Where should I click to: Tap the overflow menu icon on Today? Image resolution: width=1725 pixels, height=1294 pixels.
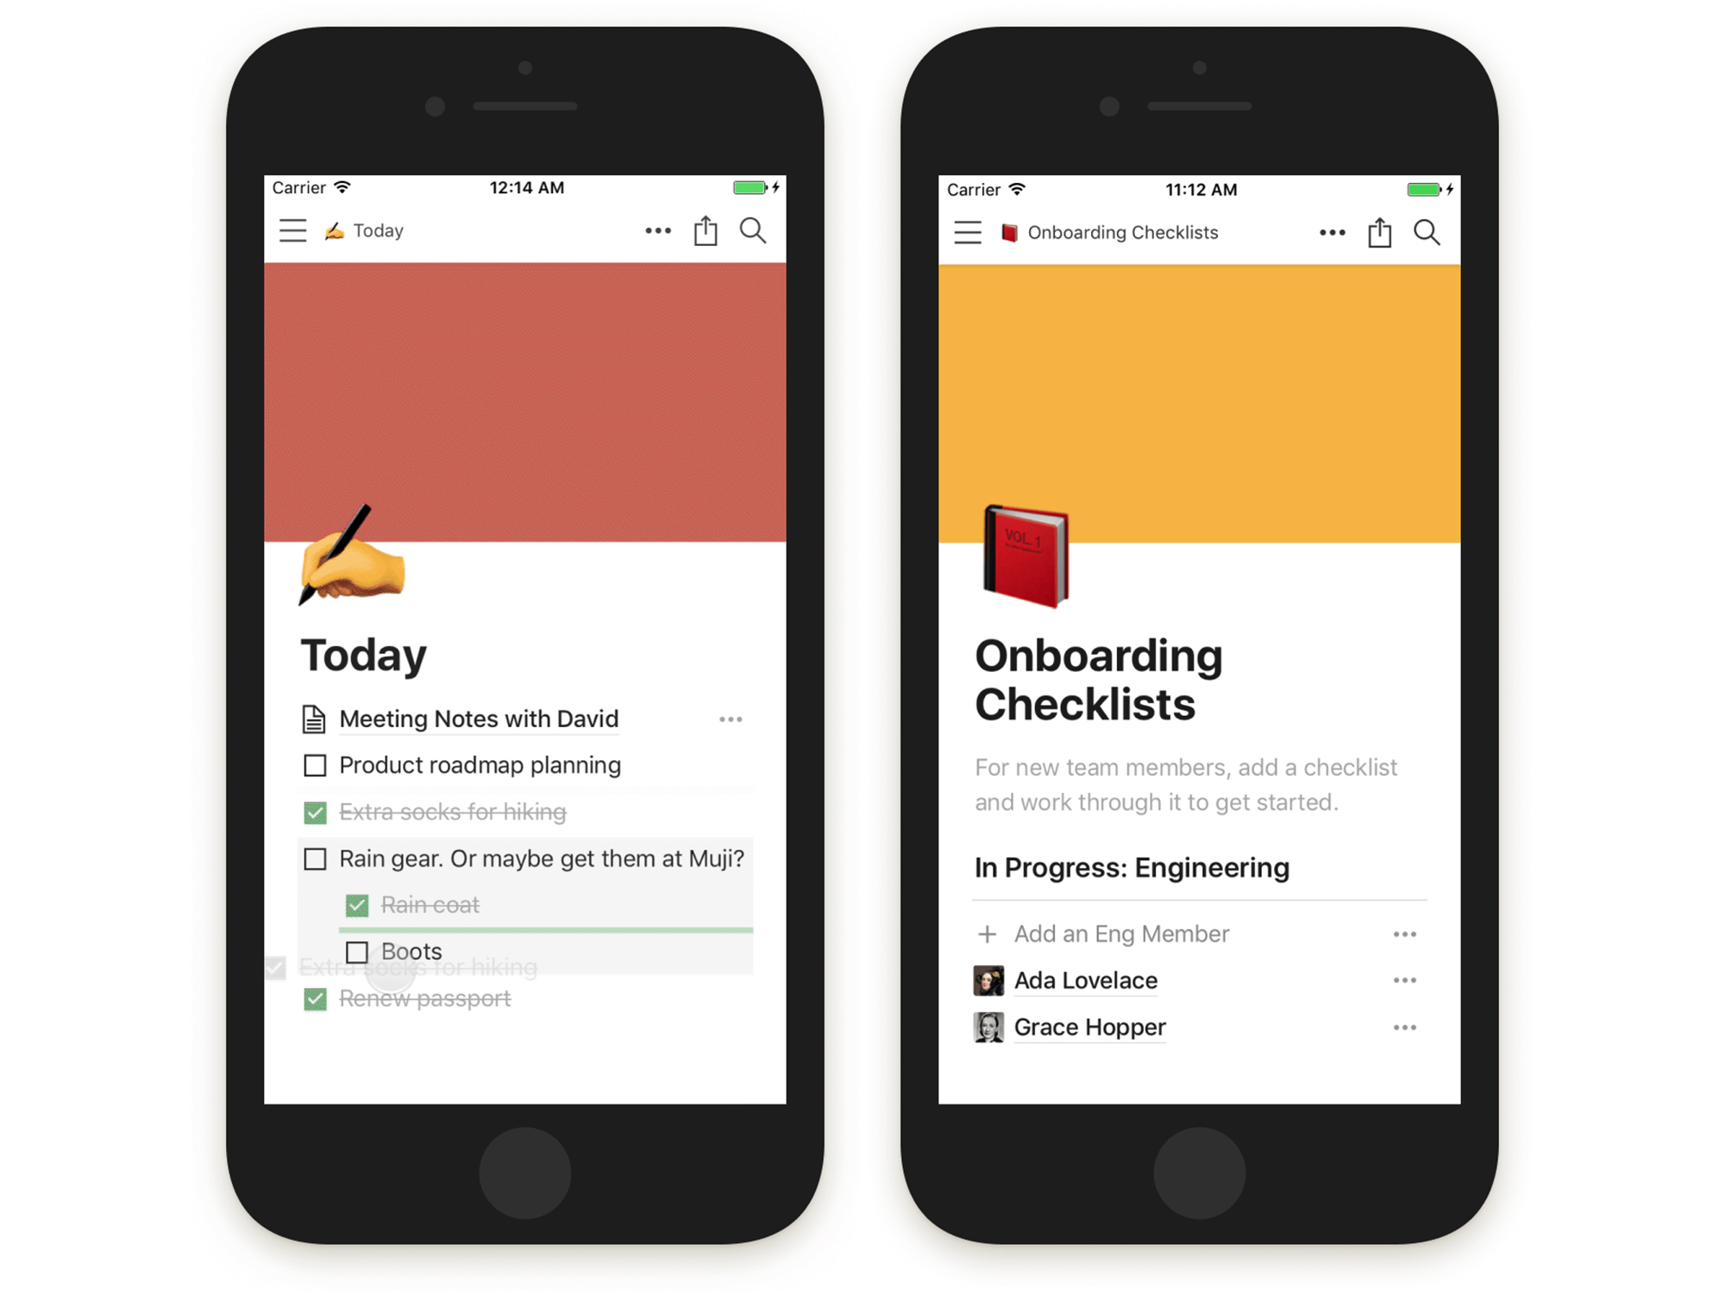659,231
